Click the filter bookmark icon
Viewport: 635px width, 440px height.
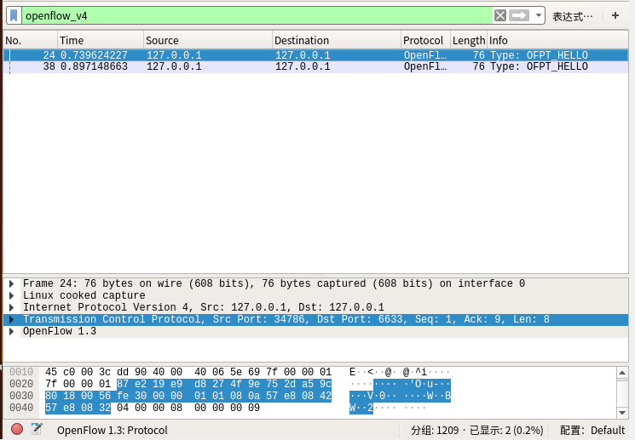(x=14, y=16)
